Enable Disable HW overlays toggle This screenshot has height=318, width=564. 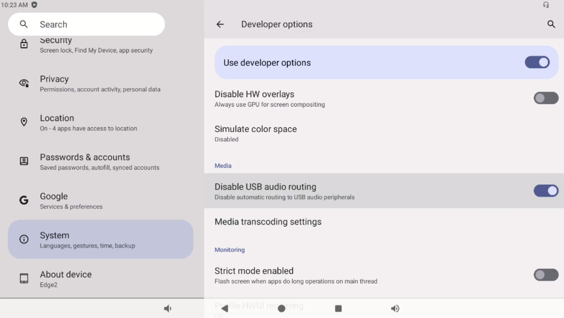point(546,98)
